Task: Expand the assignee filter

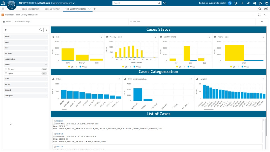Action: point(26,96)
